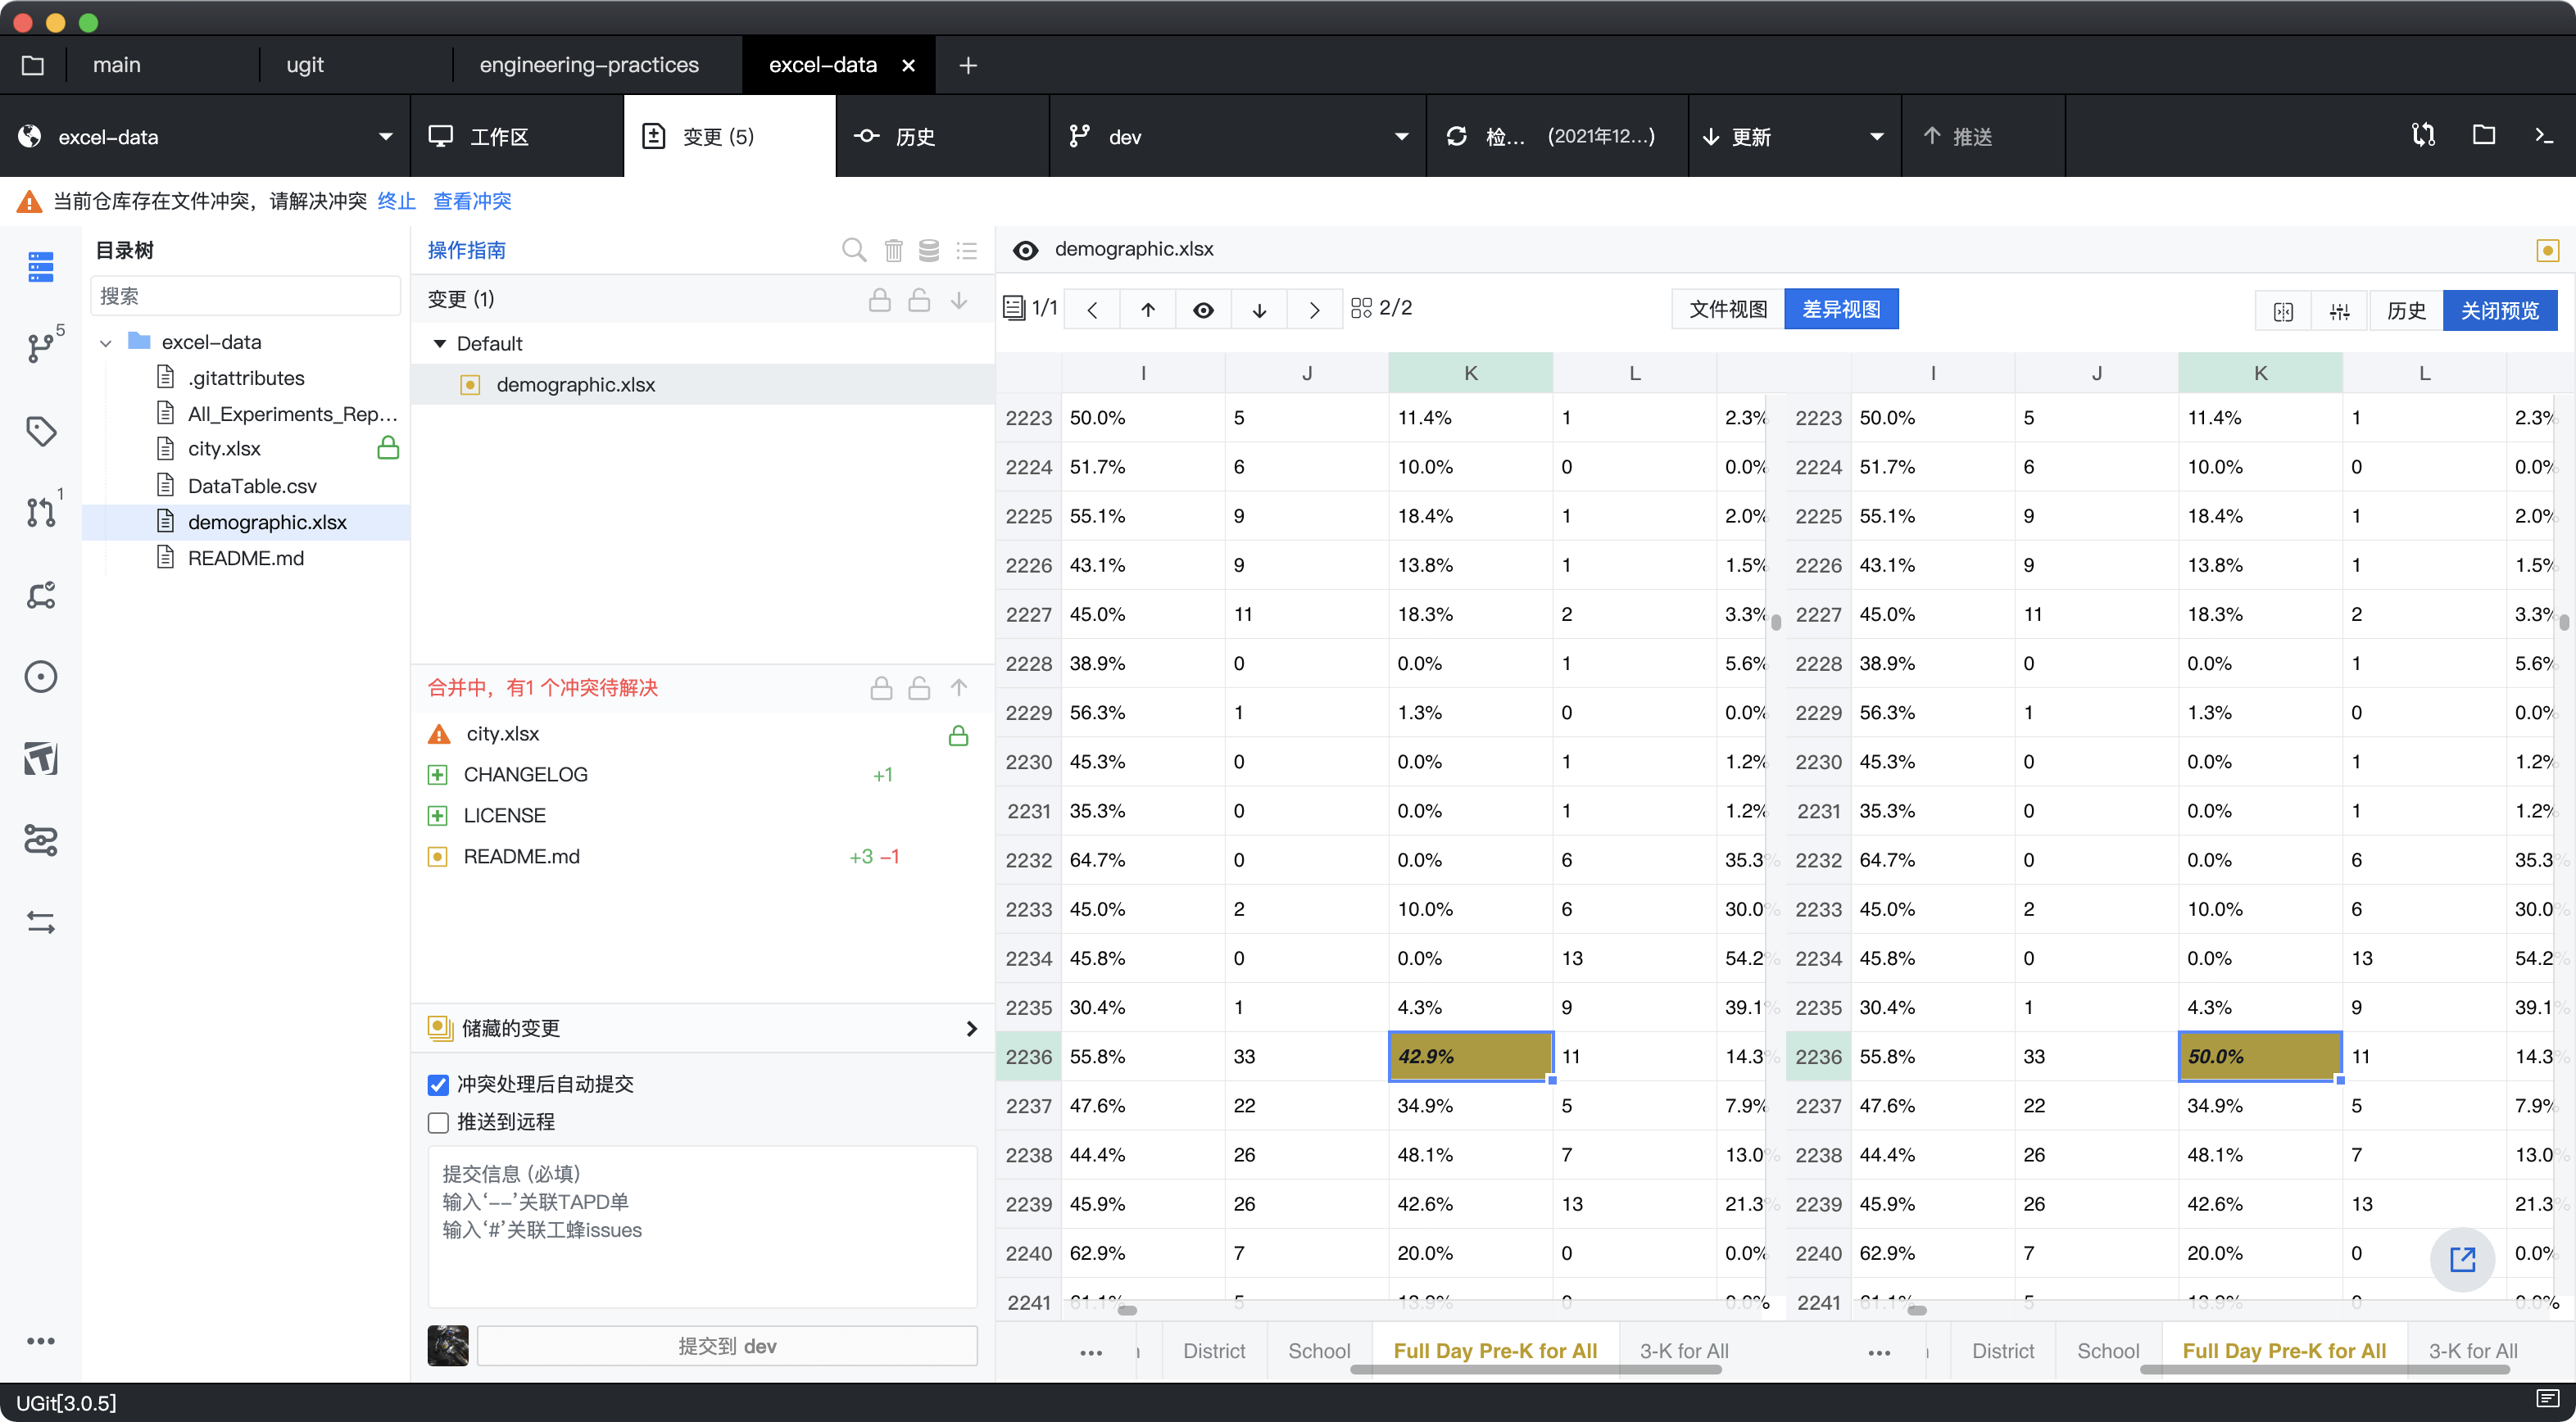The image size is (2576, 1422).
Task: Add a new tab with plus button
Action: click(x=967, y=65)
